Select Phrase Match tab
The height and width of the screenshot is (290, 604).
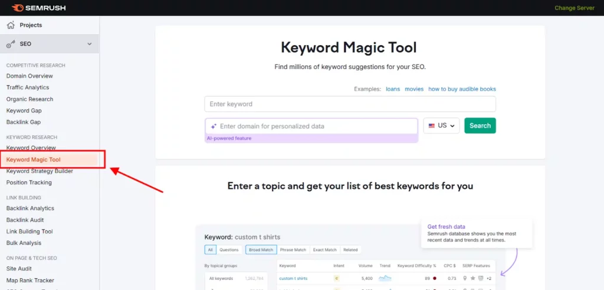click(x=293, y=249)
